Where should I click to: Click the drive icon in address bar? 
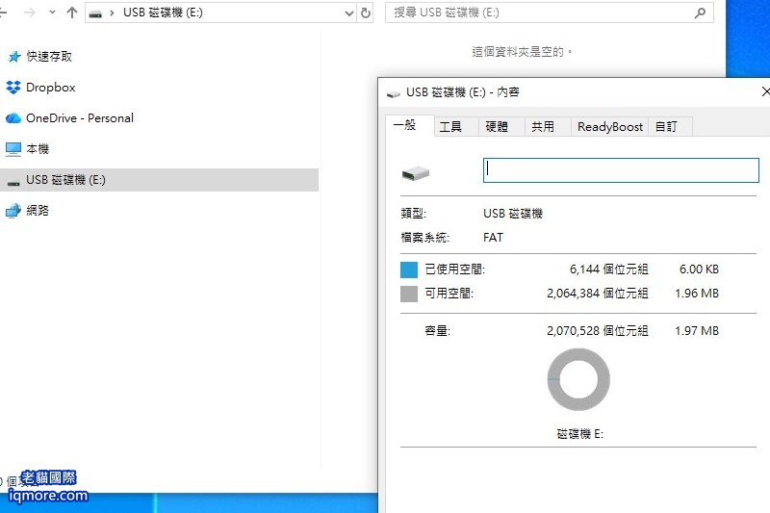[95, 13]
